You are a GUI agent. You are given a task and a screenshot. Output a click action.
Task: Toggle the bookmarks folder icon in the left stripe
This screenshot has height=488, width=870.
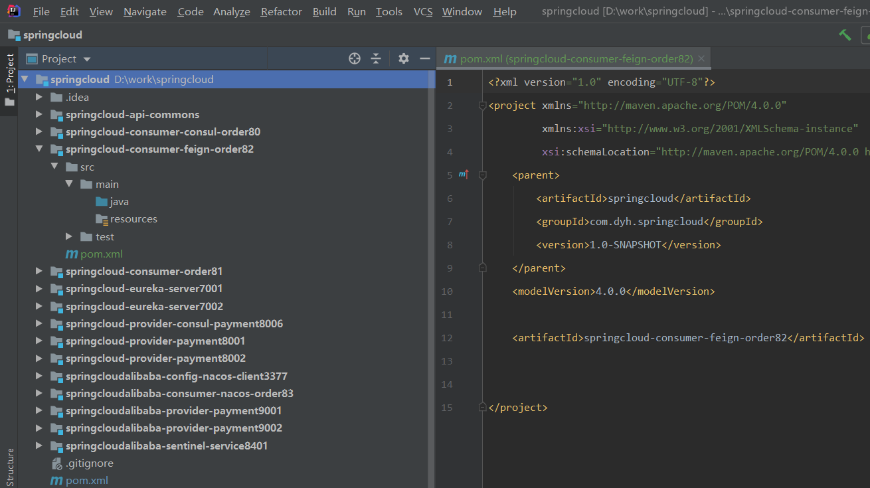coord(9,102)
